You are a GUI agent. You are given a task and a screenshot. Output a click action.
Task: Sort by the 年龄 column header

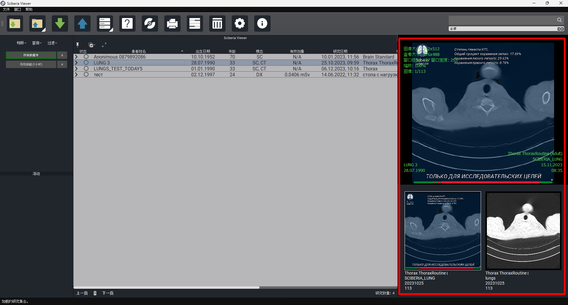pyautogui.click(x=232, y=51)
